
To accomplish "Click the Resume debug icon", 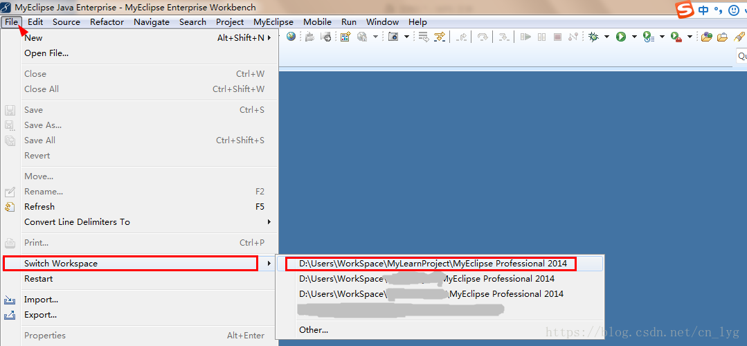I will click(x=526, y=37).
